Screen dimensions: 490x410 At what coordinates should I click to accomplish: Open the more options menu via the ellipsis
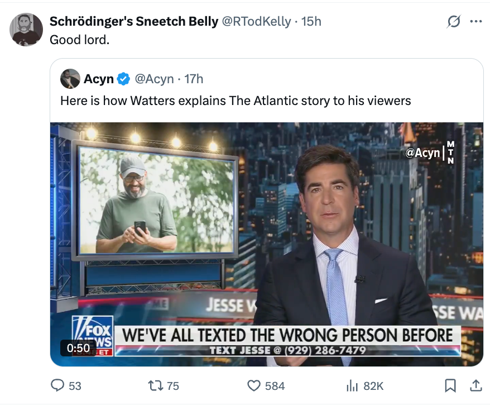pyautogui.click(x=475, y=21)
